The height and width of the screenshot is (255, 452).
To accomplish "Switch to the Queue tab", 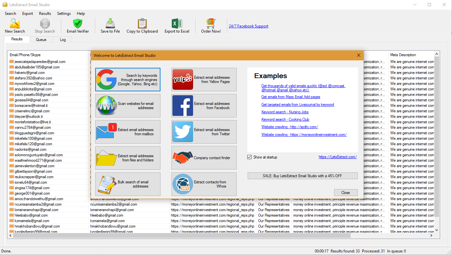I will (x=41, y=40).
